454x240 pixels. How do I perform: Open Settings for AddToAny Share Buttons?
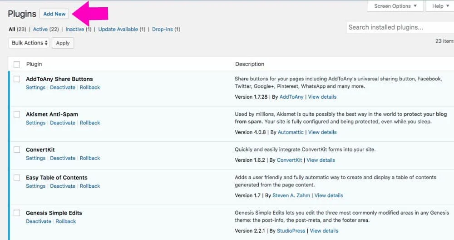pyautogui.click(x=35, y=88)
